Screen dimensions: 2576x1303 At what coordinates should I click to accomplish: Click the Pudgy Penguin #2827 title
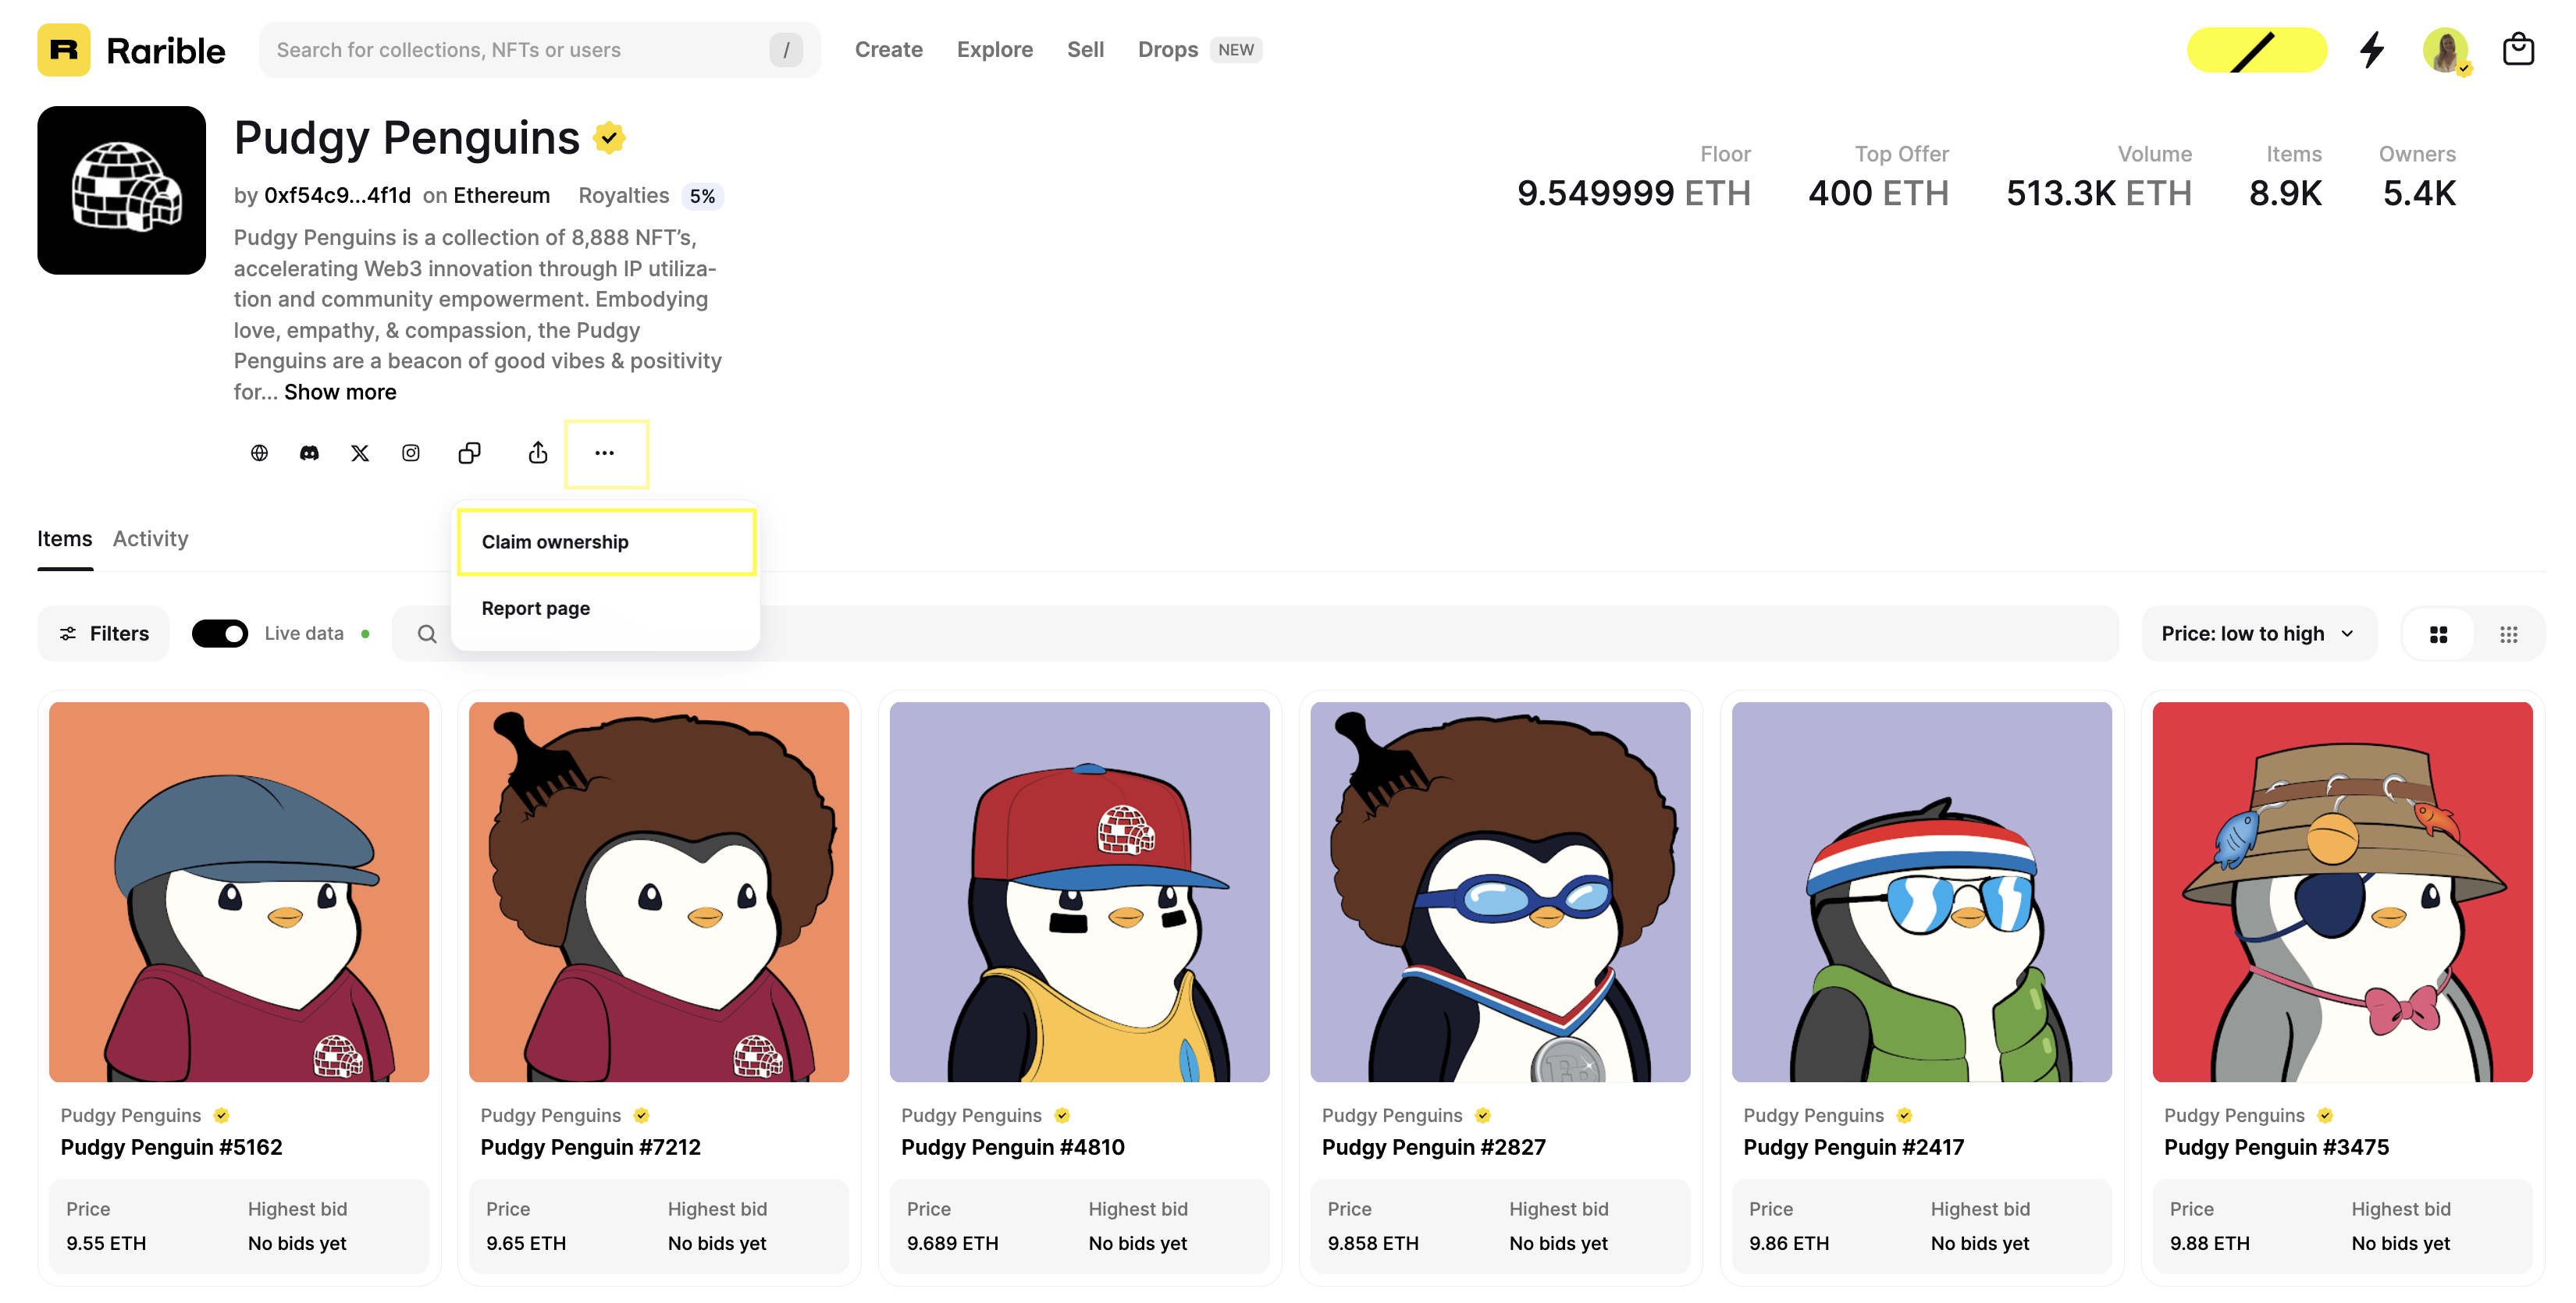pyautogui.click(x=1434, y=1147)
